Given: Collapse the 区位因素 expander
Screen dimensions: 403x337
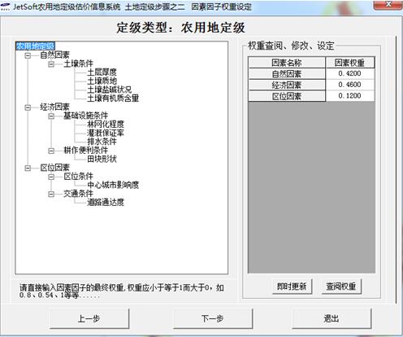Looking at the screenshot, I should 28,168.
